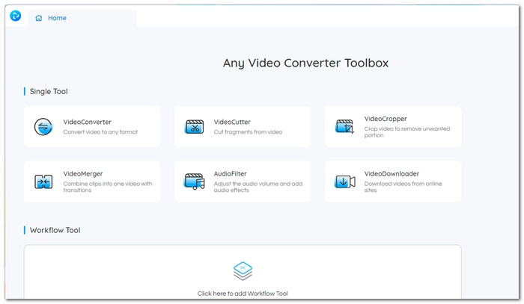The image size is (524, 304).
Task: Click the VideoCropper crop icon
Action: [x=345, y=127]
